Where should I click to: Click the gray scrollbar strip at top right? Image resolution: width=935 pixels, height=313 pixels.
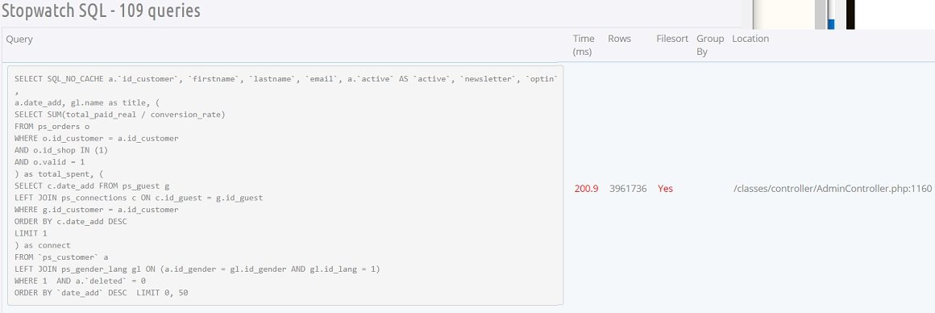(x=821, y=15)
